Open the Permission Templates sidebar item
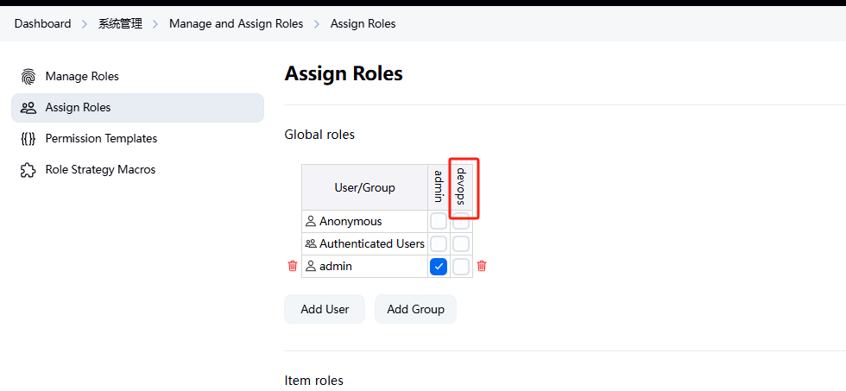 pyautogui.click(x=101, y=139)
